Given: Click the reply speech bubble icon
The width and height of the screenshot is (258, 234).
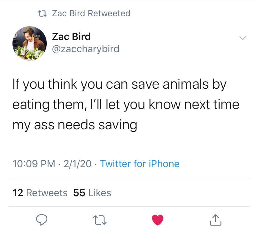Looking at the screenshot, I should 41,220.
